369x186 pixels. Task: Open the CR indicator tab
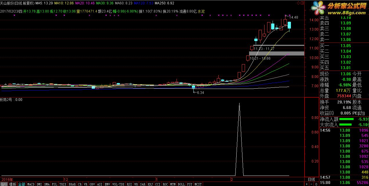pos(80,184)
